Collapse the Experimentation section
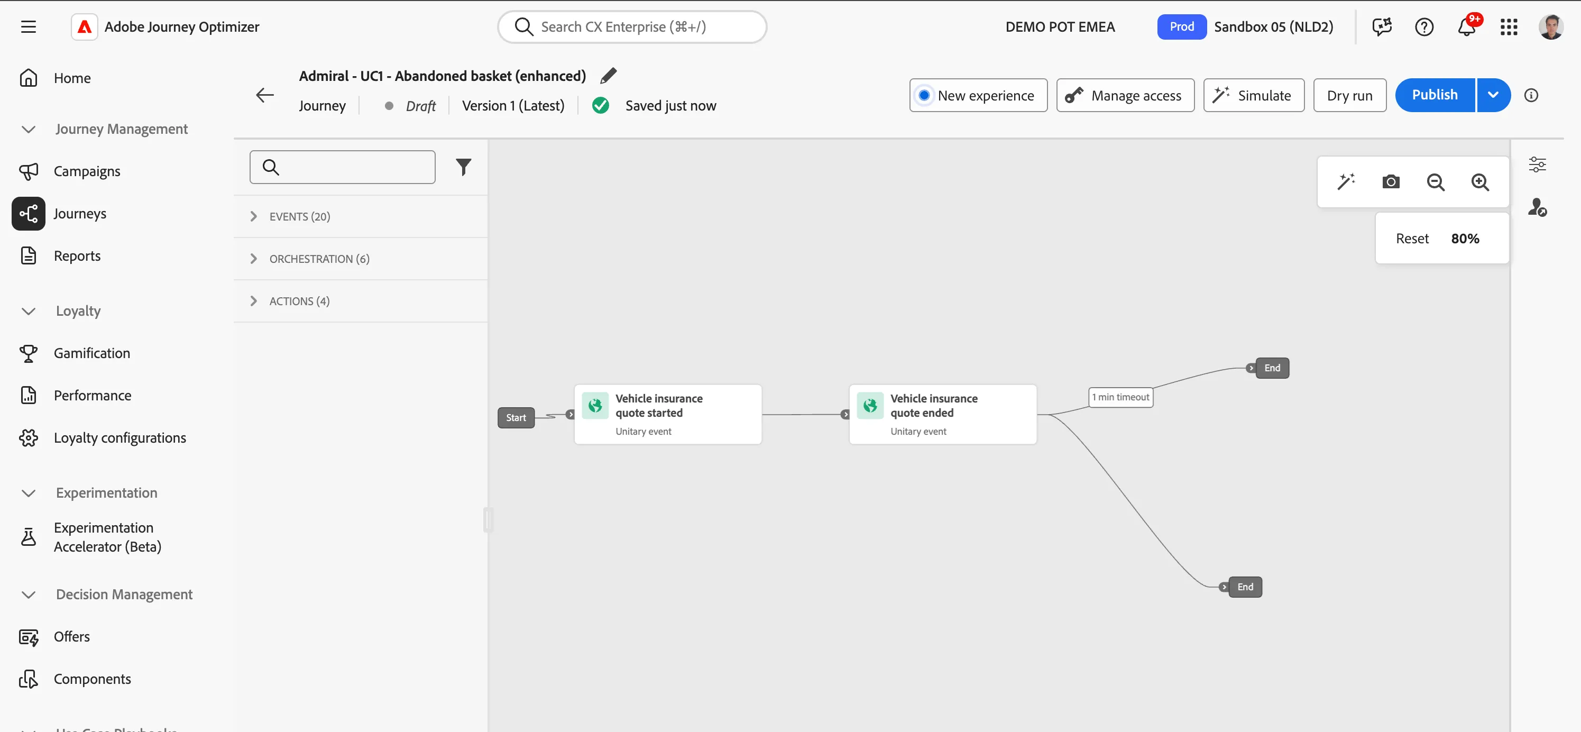The image size is (1581, 732). coord(28,493)
